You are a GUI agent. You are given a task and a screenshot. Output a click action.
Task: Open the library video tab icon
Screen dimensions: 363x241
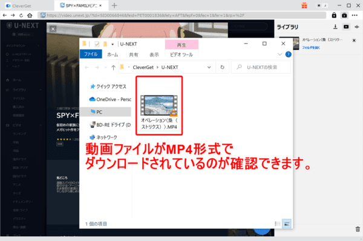[x=346, y=27]
